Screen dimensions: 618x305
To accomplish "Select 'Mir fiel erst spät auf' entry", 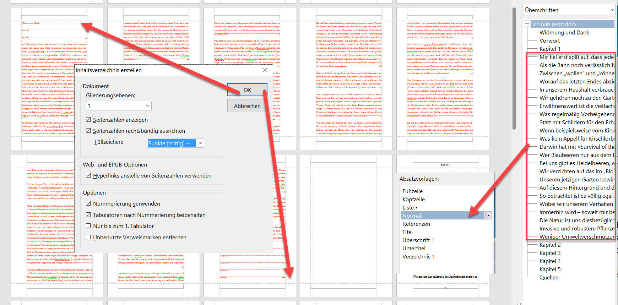I will (x=577, y=57).
